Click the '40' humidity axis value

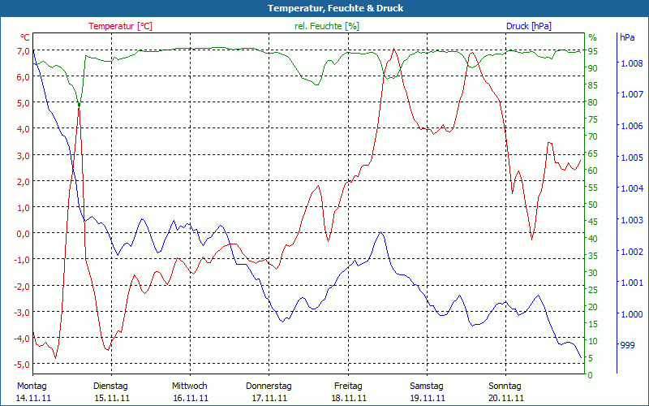tap(592, 239)
